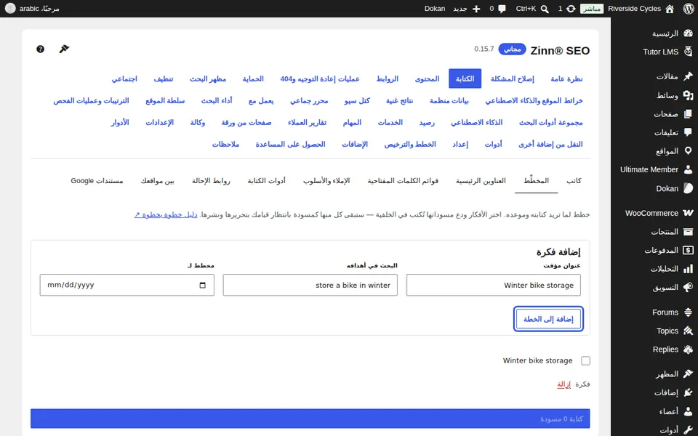Open the الكتابة main tab
Image resolution: width=698 pixels, height=436 pixels.
465,78
